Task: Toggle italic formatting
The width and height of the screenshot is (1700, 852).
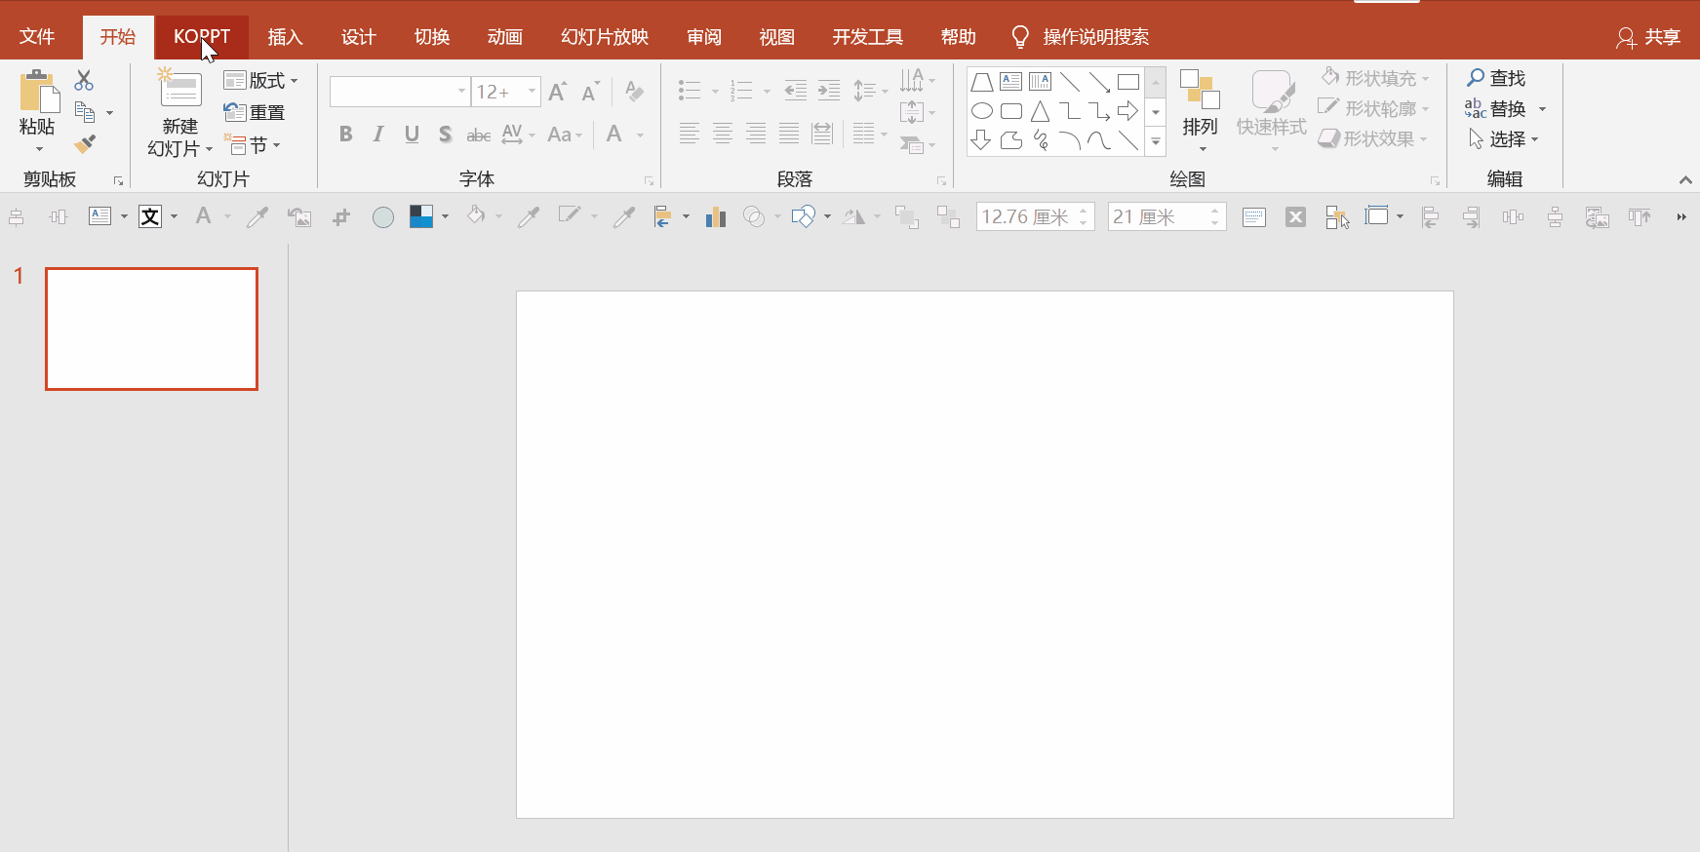Action: (378, 135)
